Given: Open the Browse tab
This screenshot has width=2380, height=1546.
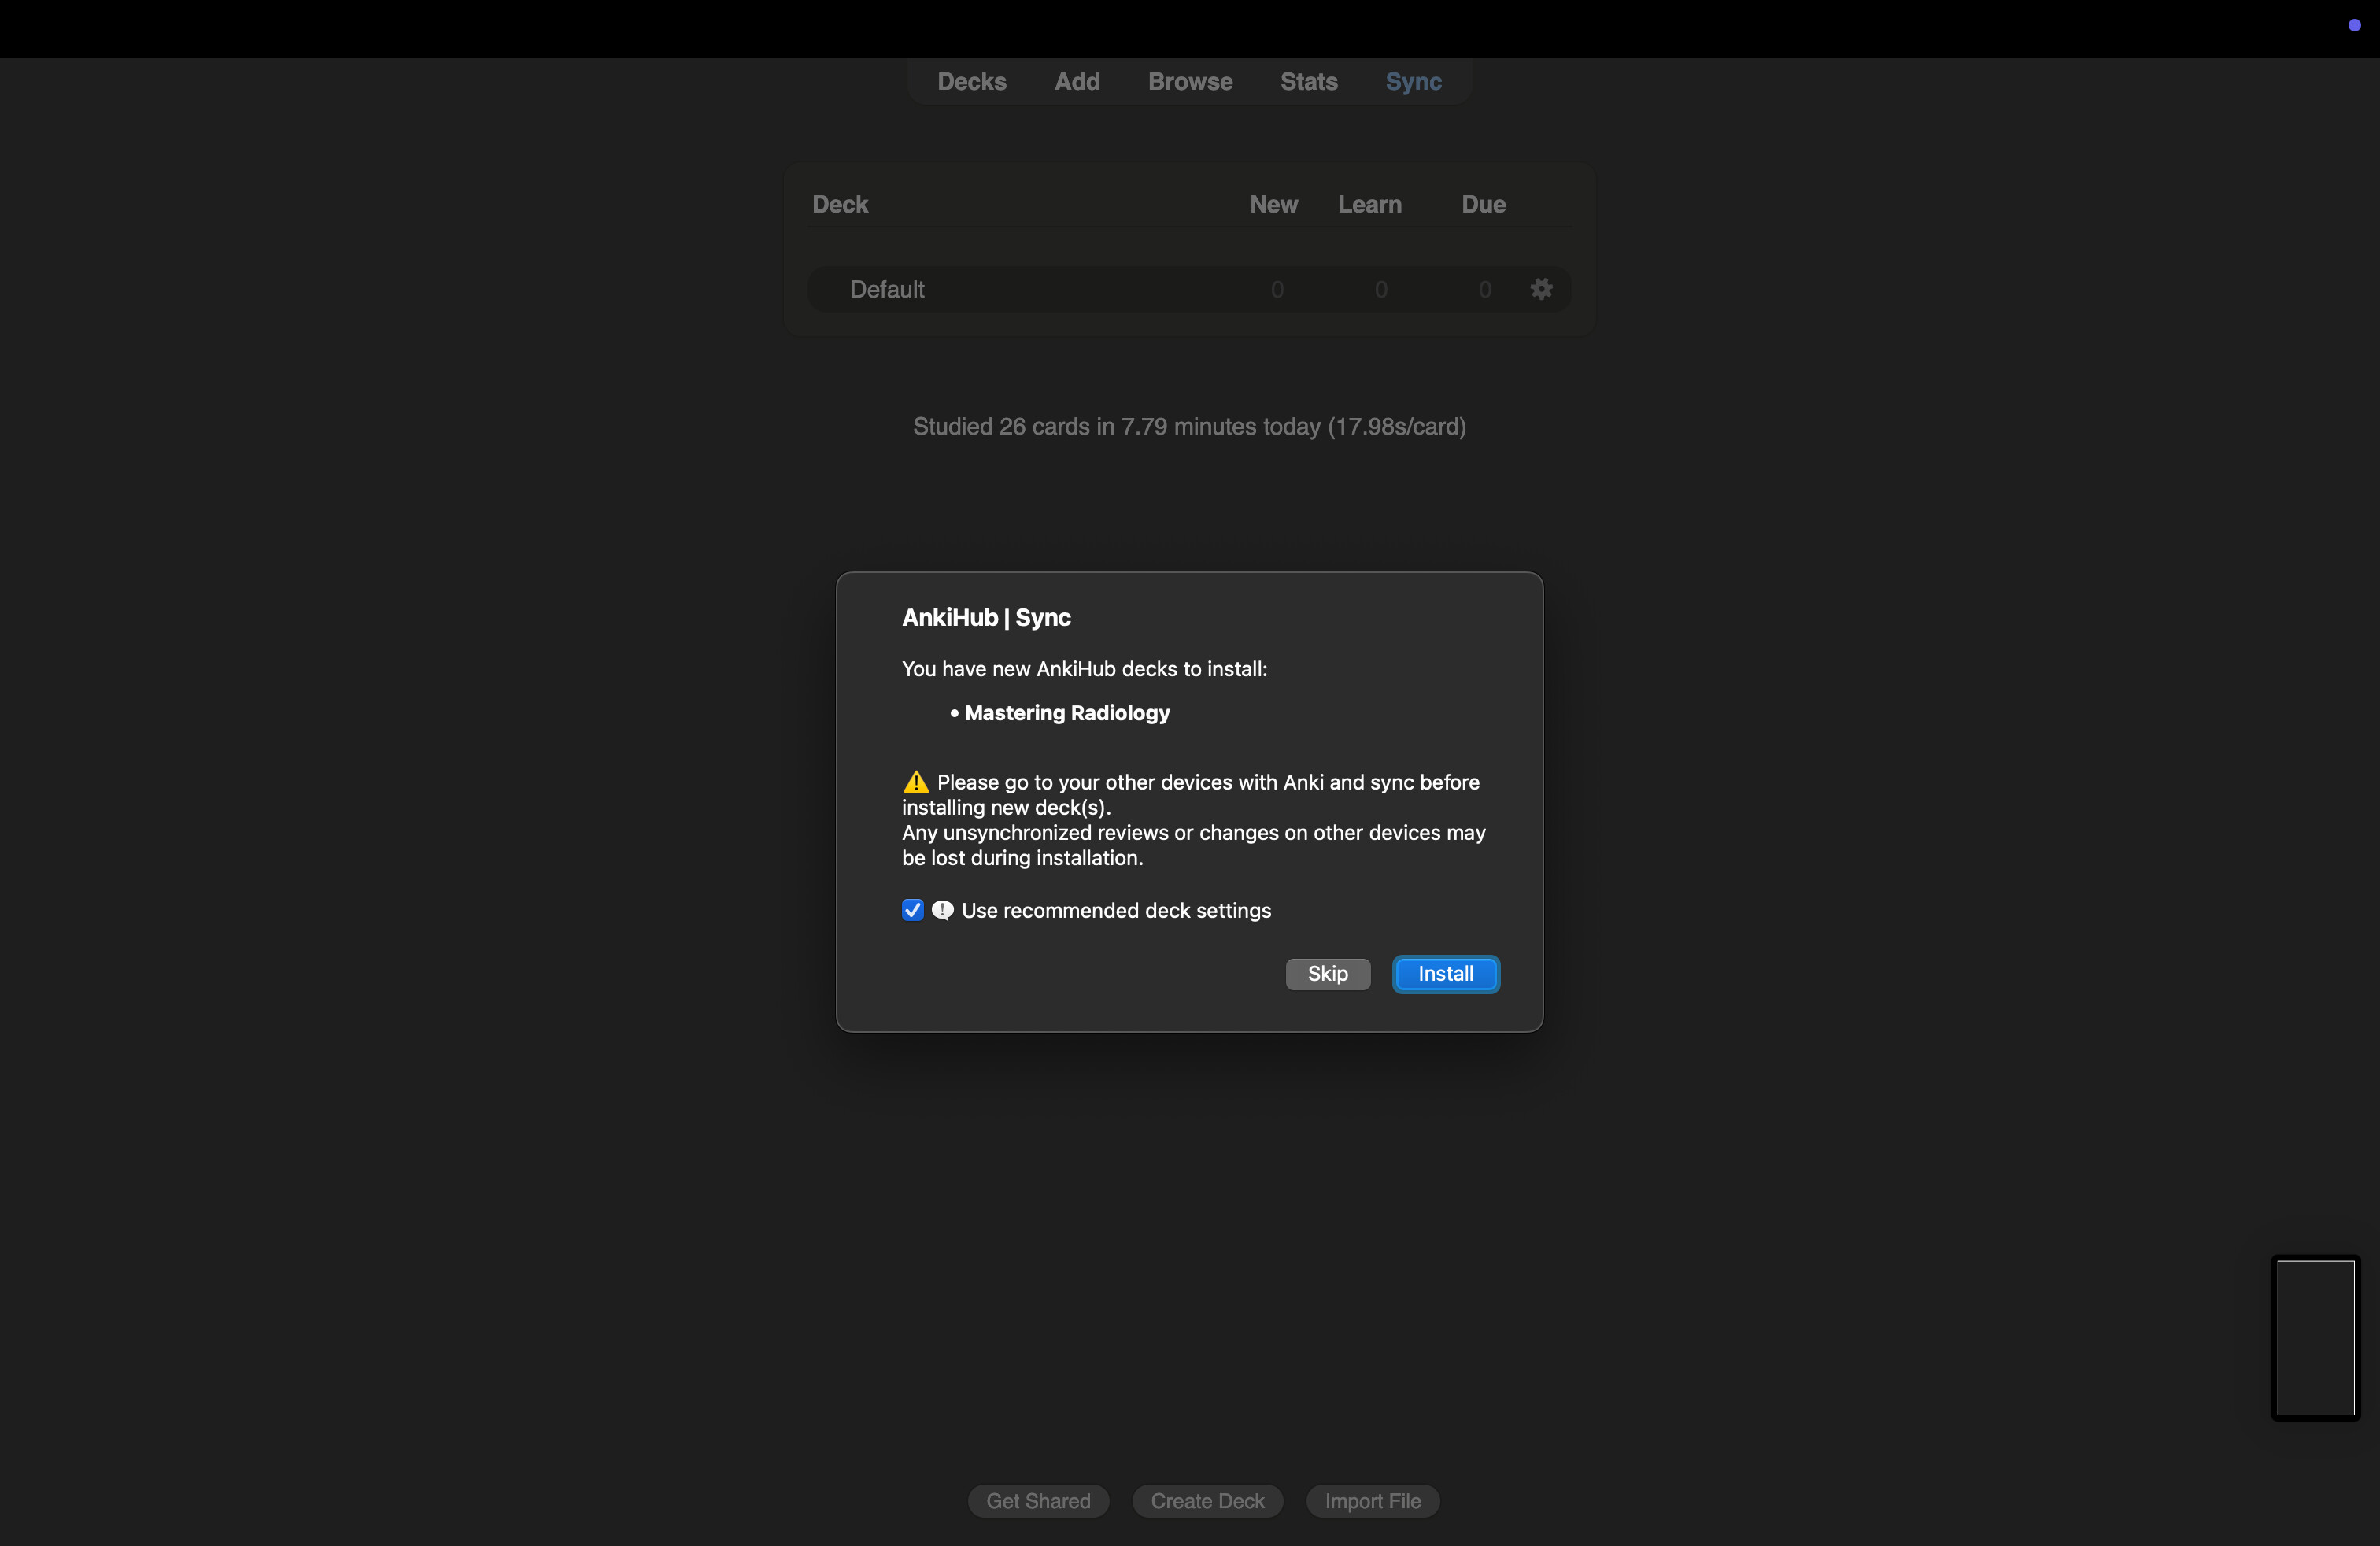Looking at the screenshot, I should pyautogui.click(x=1189, y=82).
